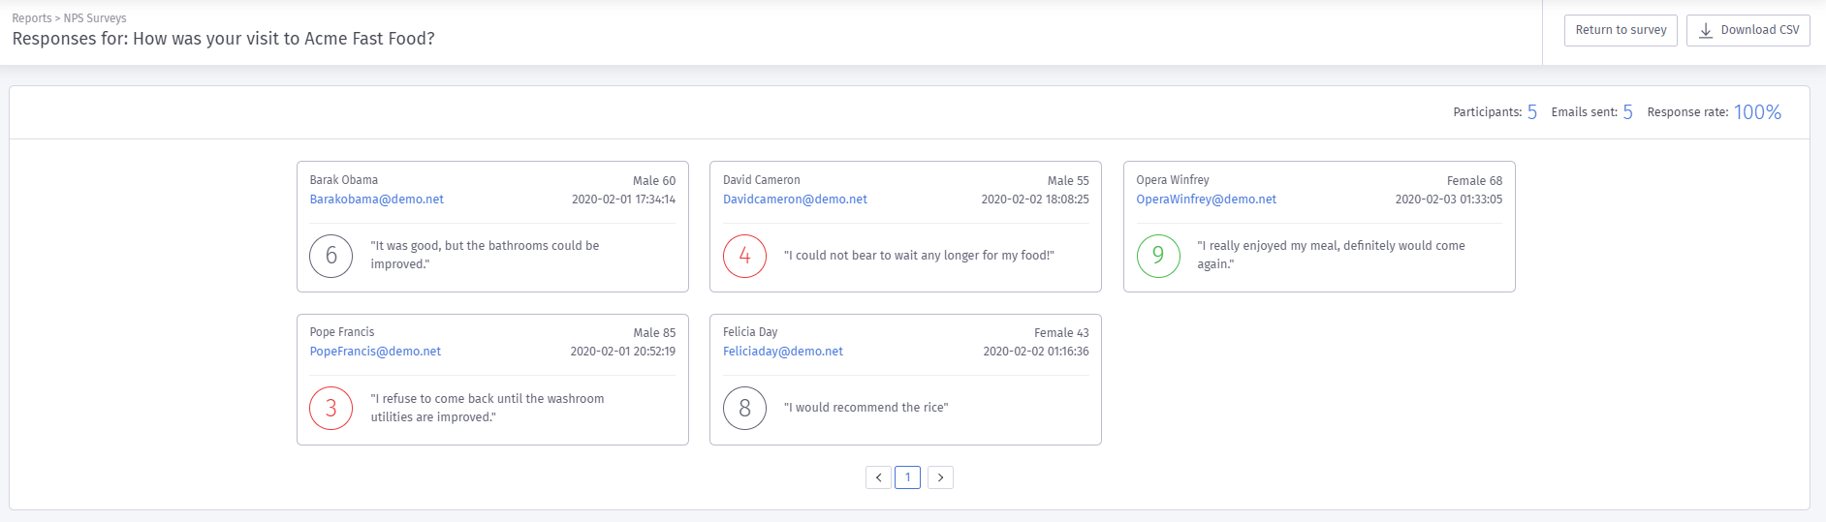
Task: Click the Participants count value
Action: (x=1531, y=112)
